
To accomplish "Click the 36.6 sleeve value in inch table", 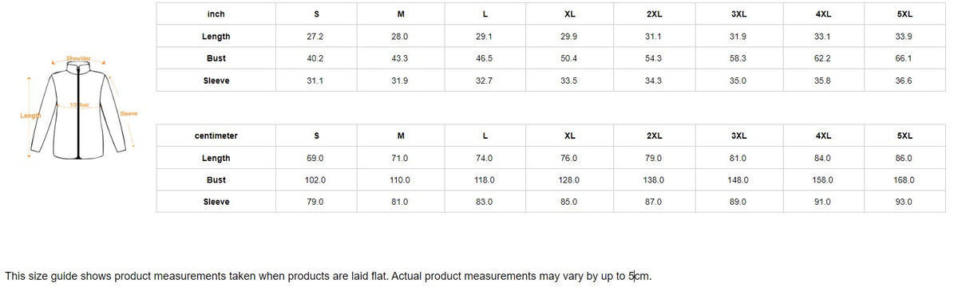I will pyautogui.click(x=905, y=81).
